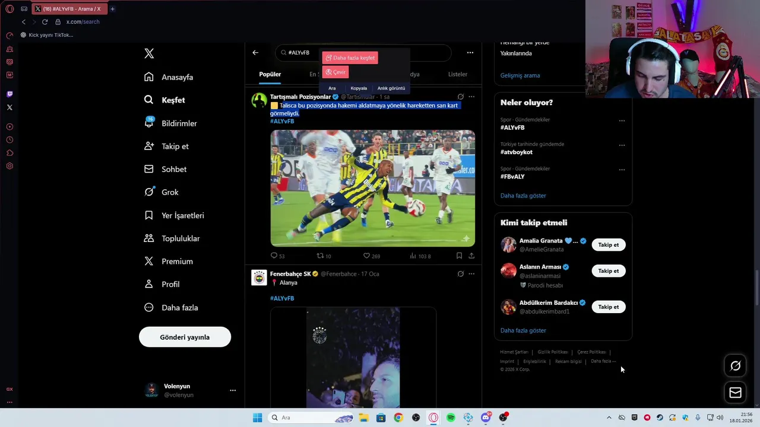Open Fenerbahçe SK profile name
Image resolution: width=760 pixels, height=427 pixels.
[290, 274]
